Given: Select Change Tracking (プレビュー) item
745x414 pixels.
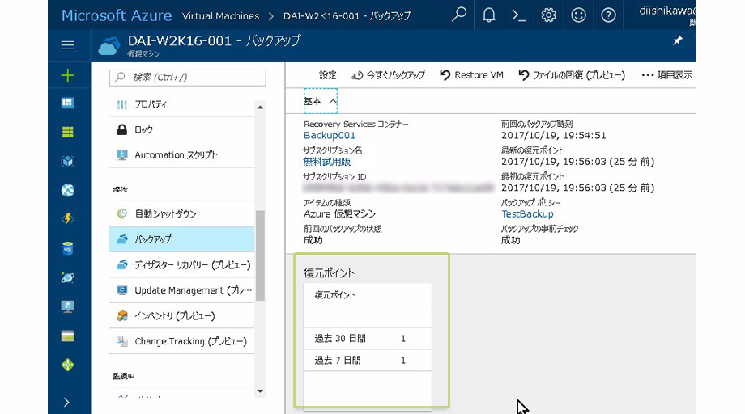Looking at the screenshot, I should (x=182, y=341).
